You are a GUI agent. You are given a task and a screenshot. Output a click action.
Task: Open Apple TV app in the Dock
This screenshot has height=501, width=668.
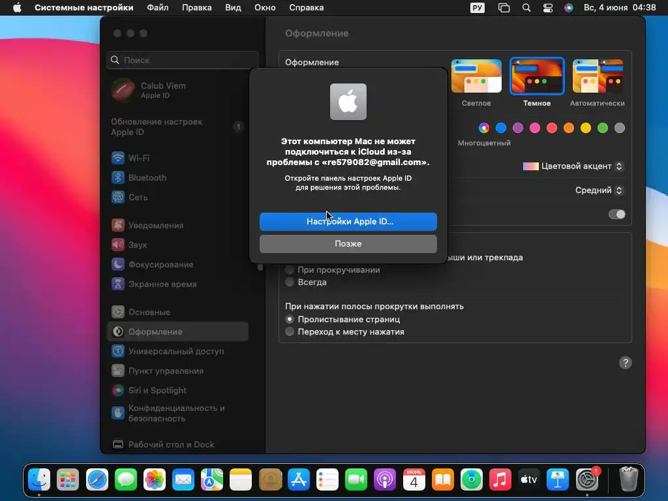click(x=528, y=480)
